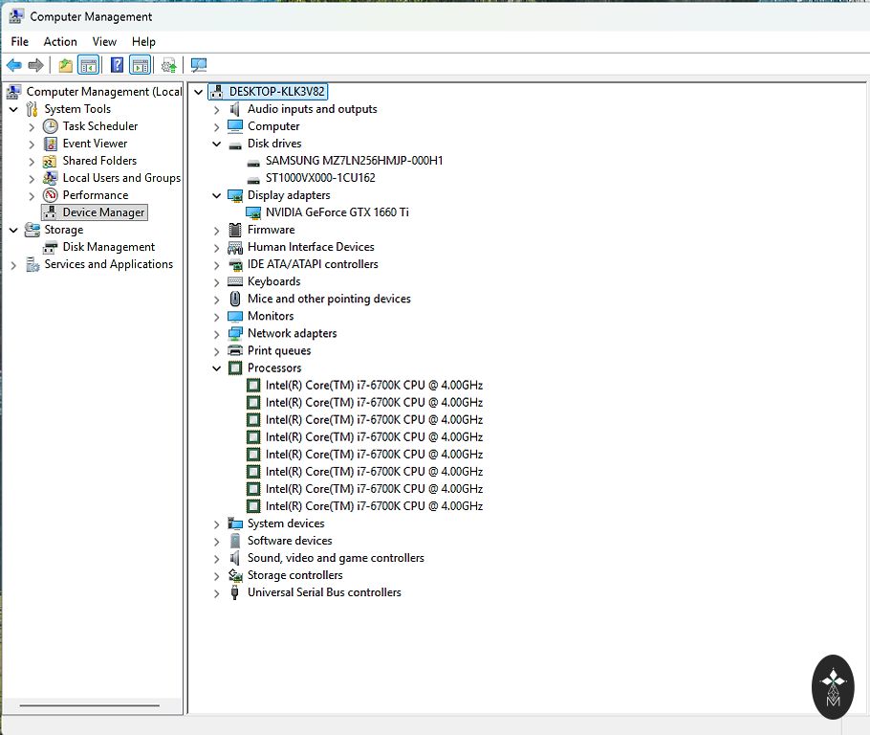This screenshot has height=735, width=870.
Task: Collapse the Processors category
Action: (217, 368)
